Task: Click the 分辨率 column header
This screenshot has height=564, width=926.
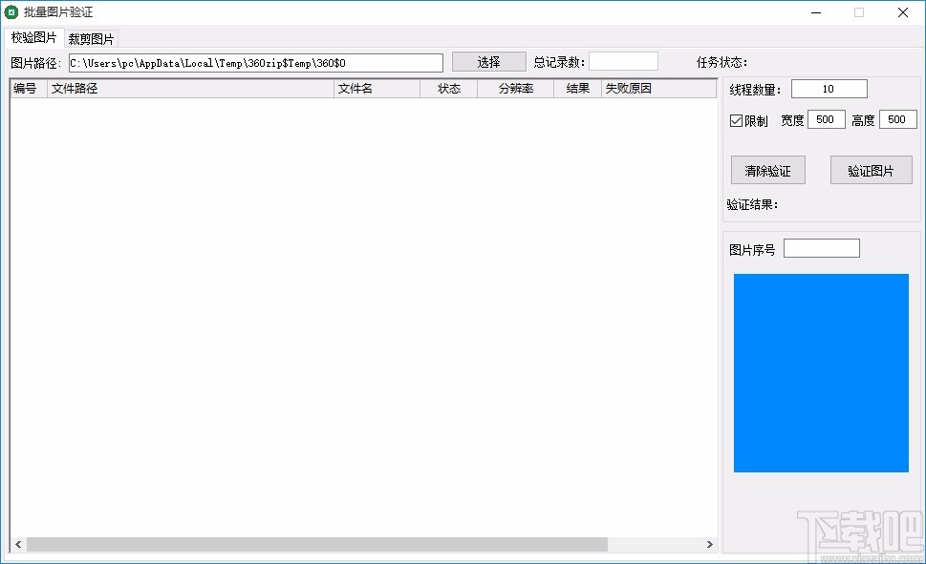Action: (514, 87)
